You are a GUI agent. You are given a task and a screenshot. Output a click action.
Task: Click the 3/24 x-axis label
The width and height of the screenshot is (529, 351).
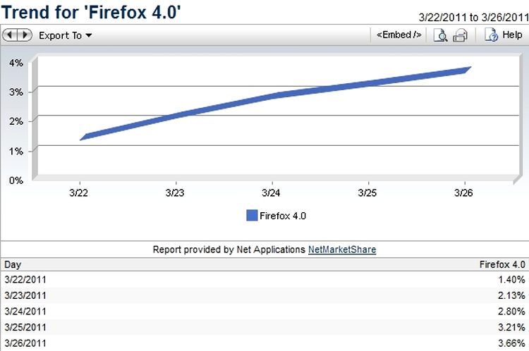[x=271, y=193]
